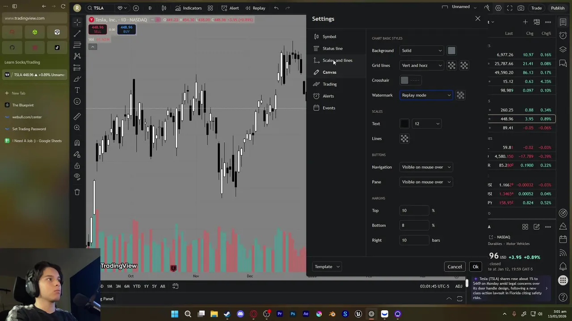
Task: Open the Alerts settings tab
Action: (328, 96)
